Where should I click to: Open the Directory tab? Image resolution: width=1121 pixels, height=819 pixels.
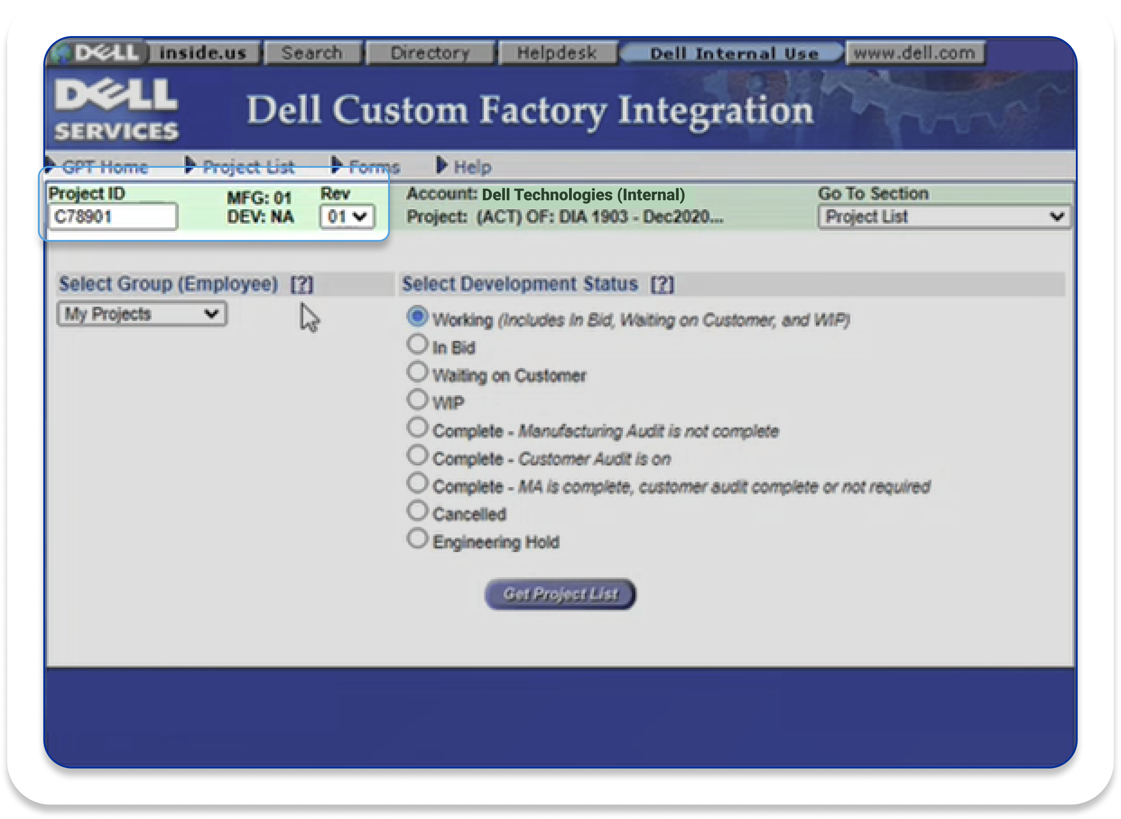430,53
